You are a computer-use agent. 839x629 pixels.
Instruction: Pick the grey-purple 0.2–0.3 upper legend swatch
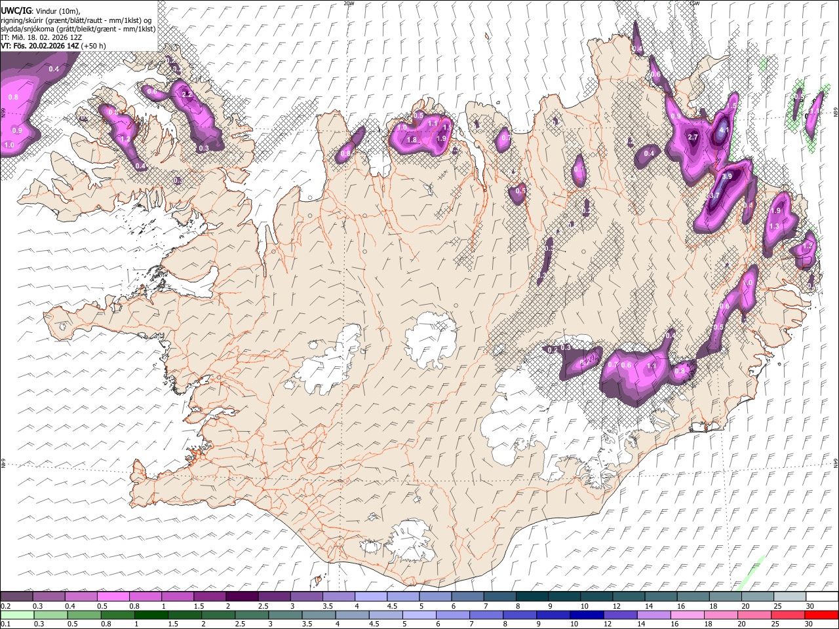click(17, 597)
